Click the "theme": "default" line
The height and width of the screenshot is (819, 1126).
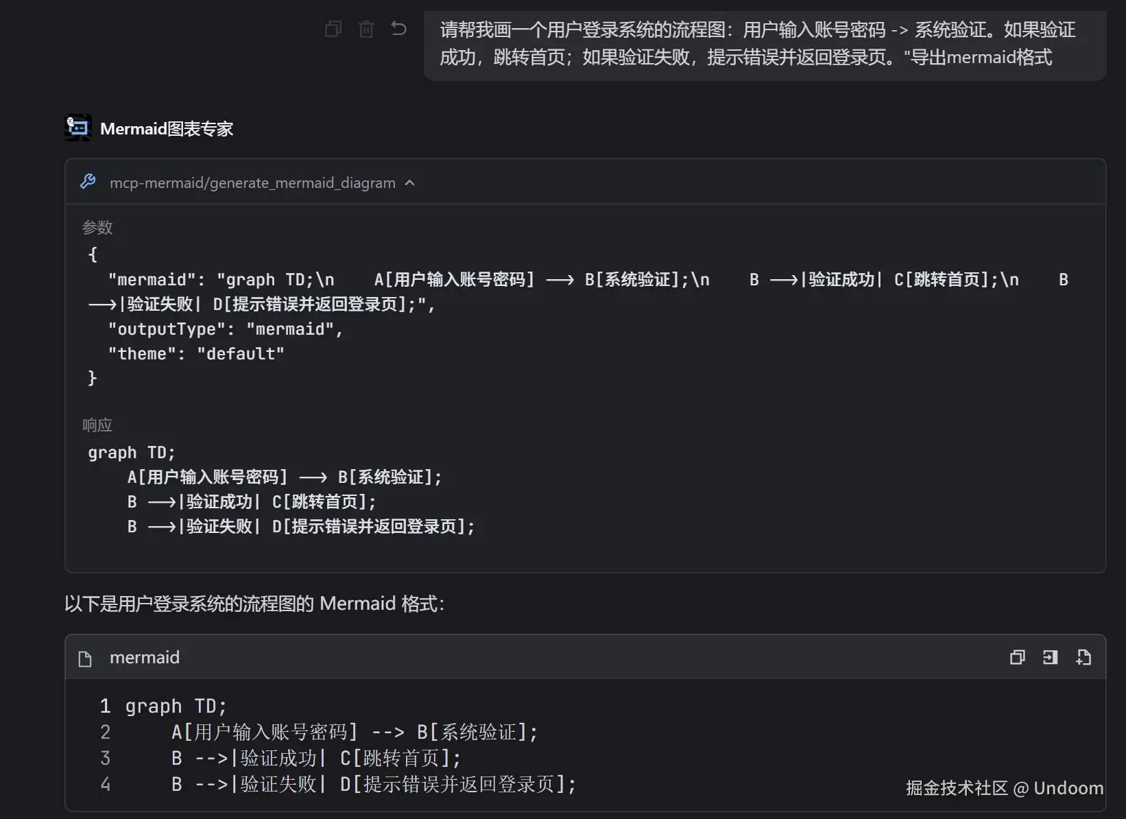tap(196, 354)
